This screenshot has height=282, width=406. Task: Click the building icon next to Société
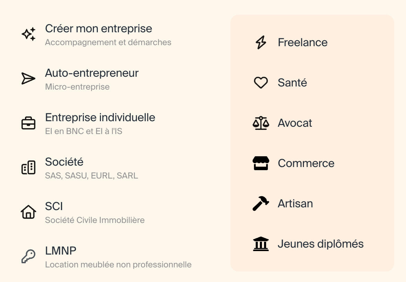pos(28,168)
